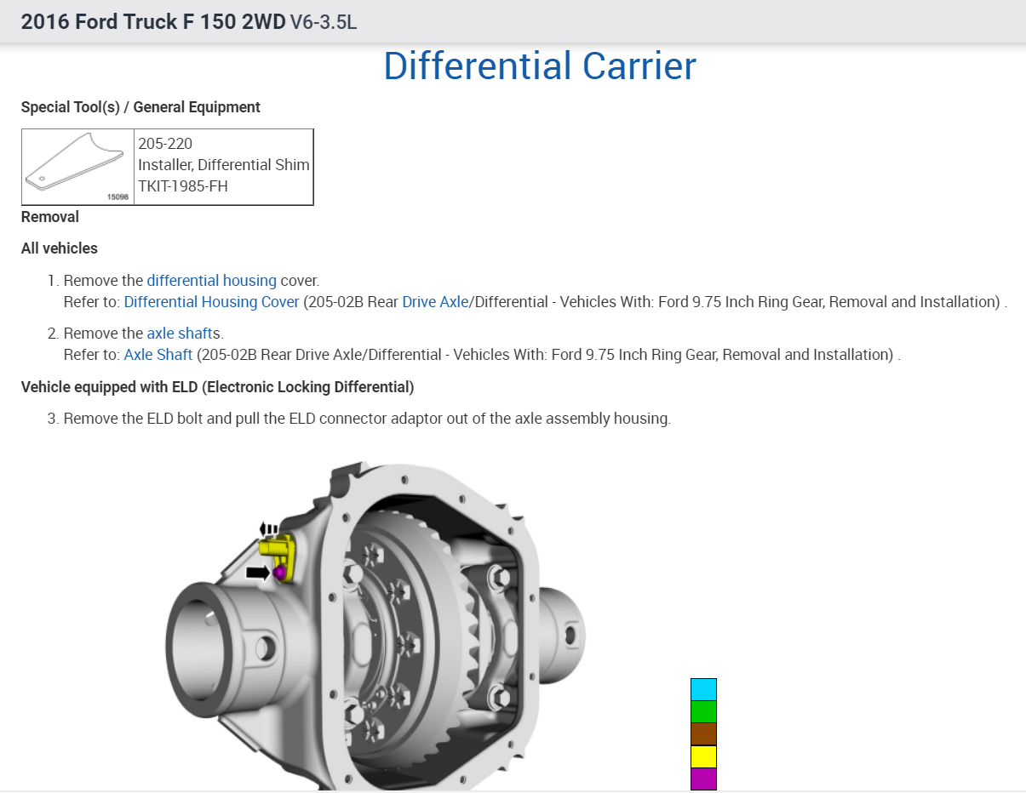Click the 'Differential Carrier' page title

click(540, 66)
